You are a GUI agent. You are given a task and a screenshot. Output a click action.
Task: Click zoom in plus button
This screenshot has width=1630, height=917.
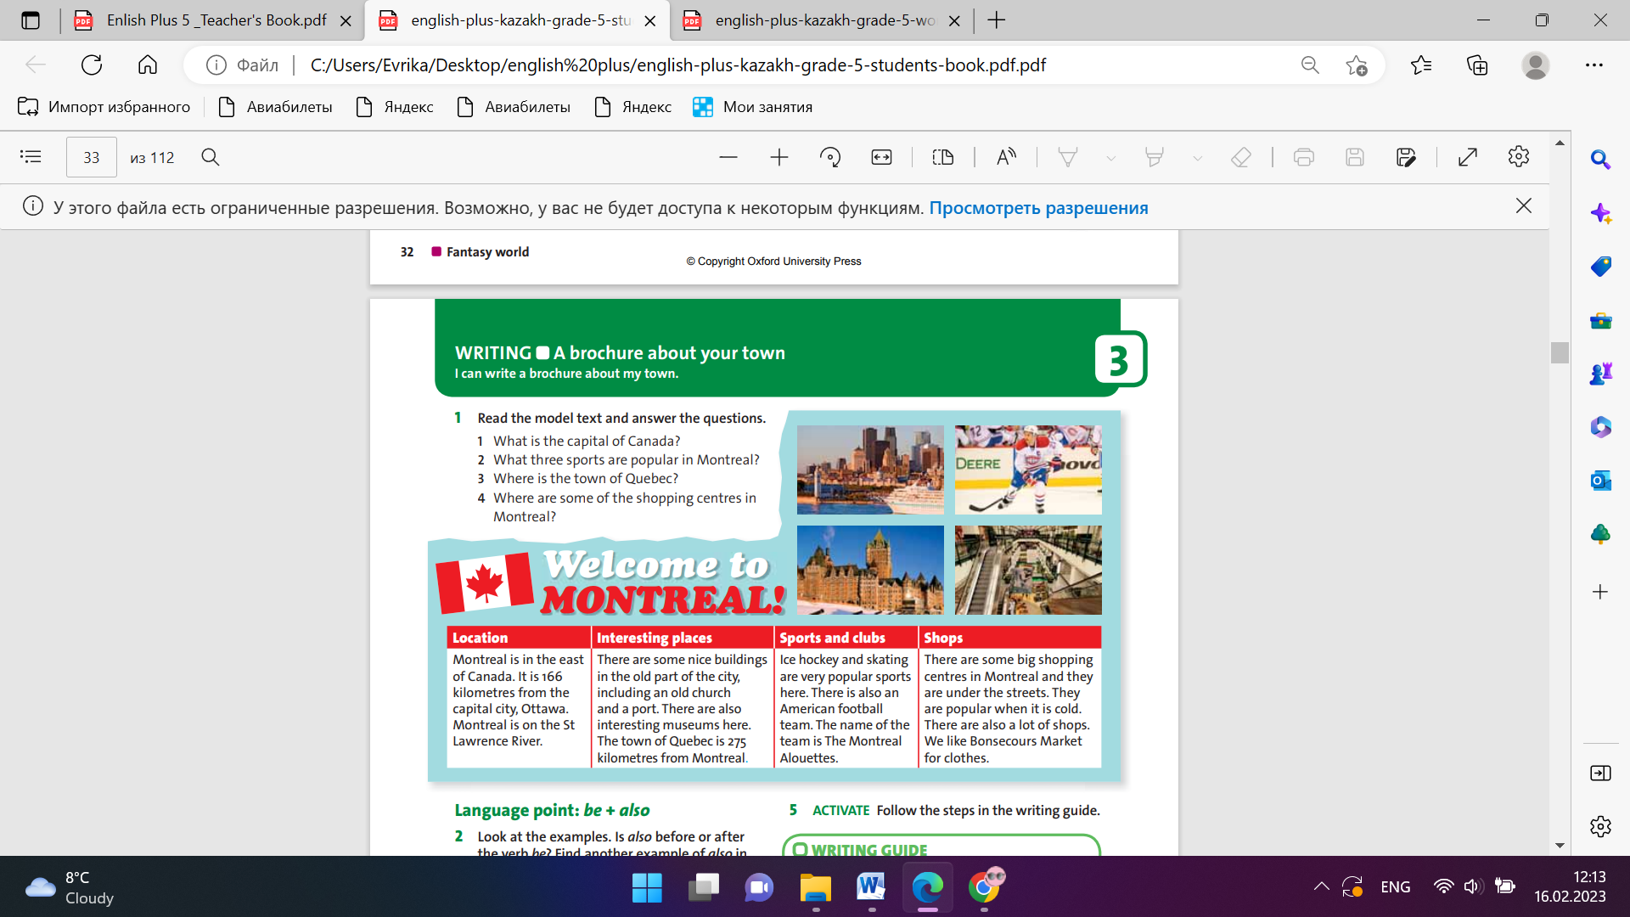pyautogui.click(x=778, y=157)
